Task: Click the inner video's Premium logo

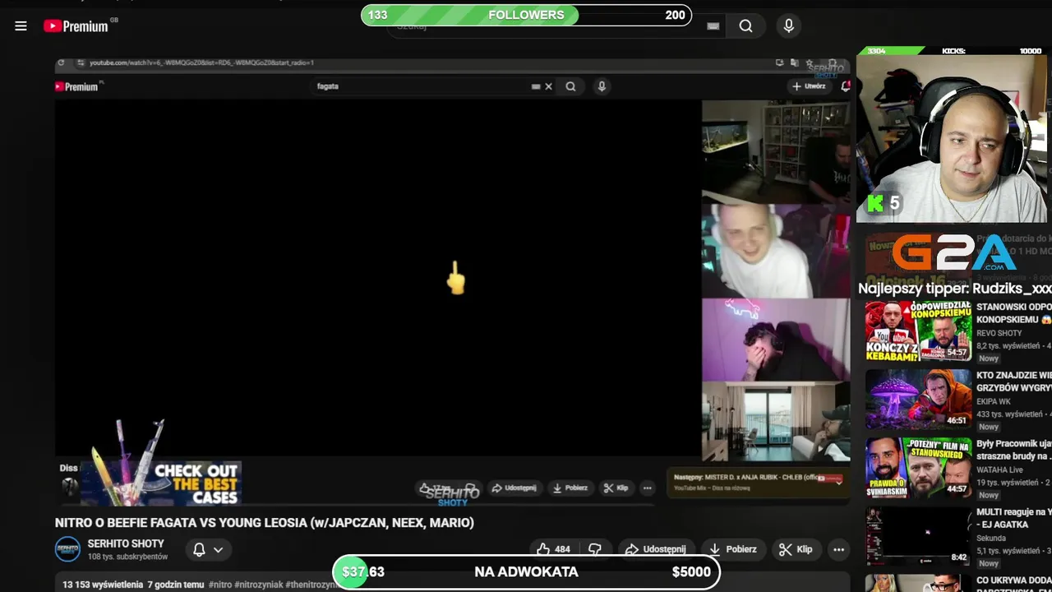Action: 76,86
